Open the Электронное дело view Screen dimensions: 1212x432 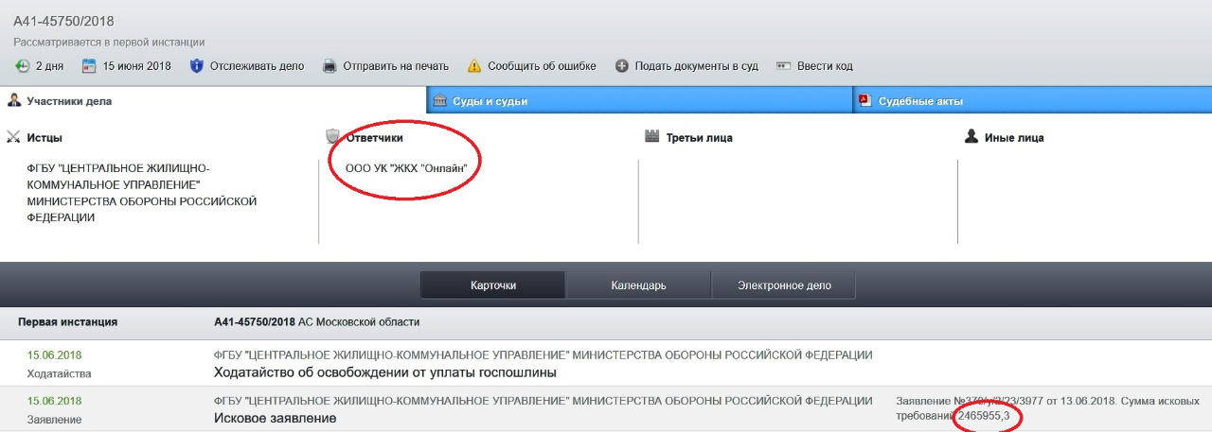(x=784, y=285)
